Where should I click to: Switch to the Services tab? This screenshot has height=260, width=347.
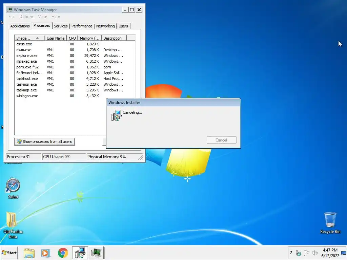coord(61,26)
